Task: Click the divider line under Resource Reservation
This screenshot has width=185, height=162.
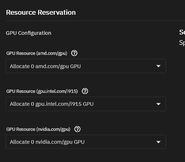Action: (x=95, y=21)
